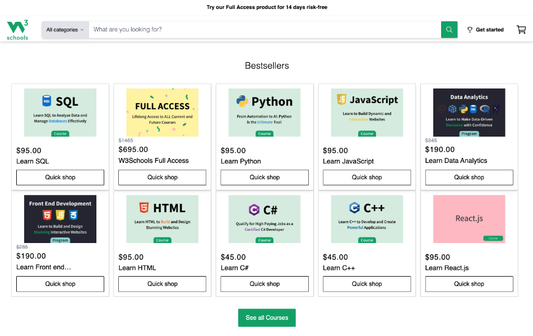This screenshot has height=336, width=533.
Task: Open the All categories dropdown
Action: pyautogui.click(x=65, y=30)
